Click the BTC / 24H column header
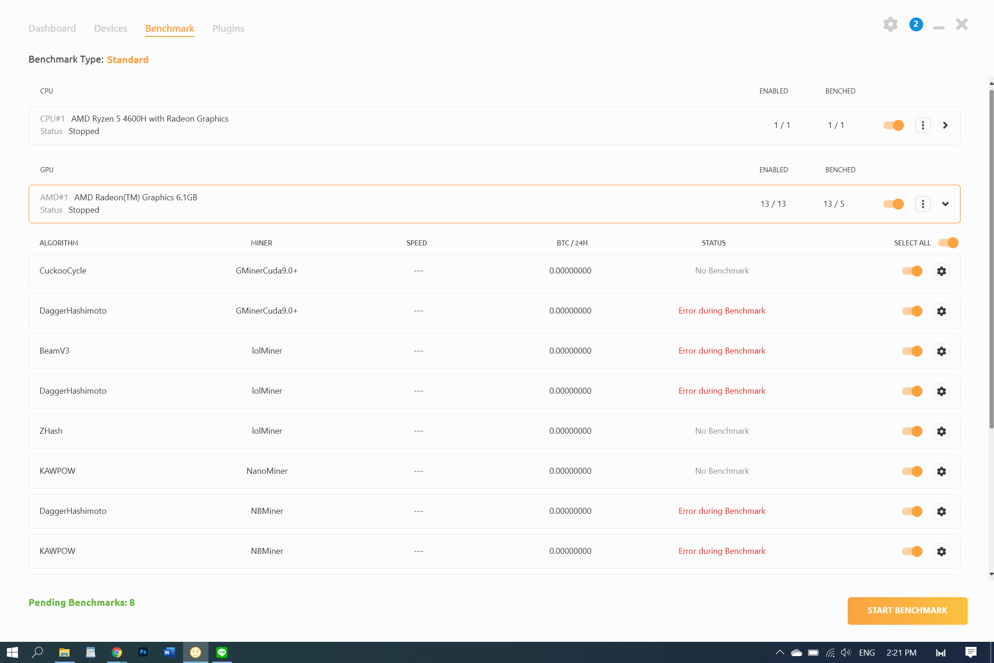This screenshot has width=994, height=663. pyautogui.click(x=572, y=243)
